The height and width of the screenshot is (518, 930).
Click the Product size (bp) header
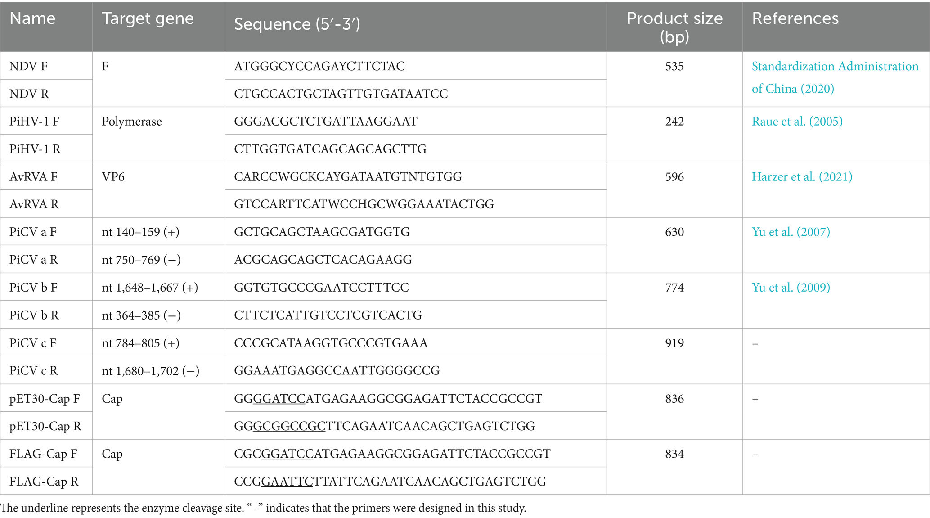pos(674,27)
